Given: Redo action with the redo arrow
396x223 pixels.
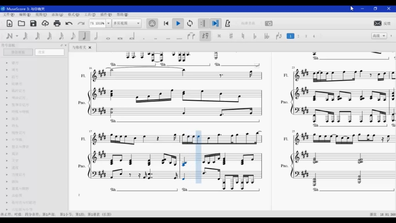Looking at the screenshot, I should pyautogui.click(x=81, y=24).
